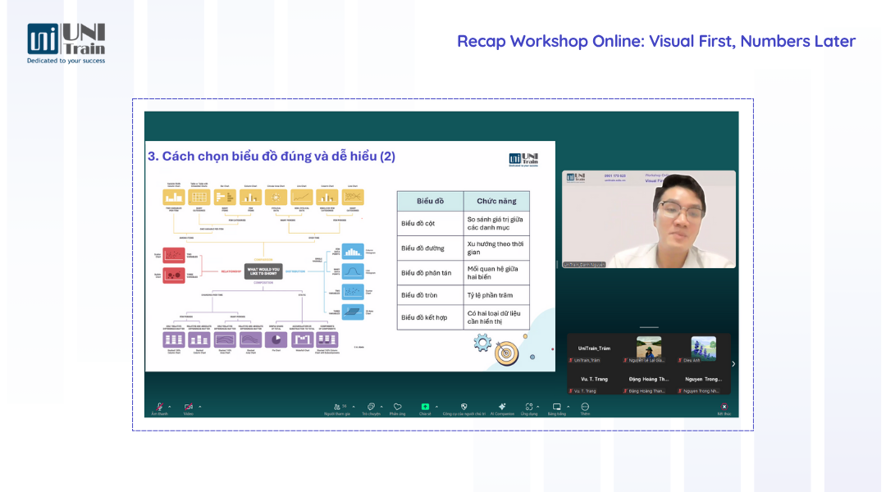
Task: Select UniTrain_Trâm participant tile
Action: (x=594, y=349)
